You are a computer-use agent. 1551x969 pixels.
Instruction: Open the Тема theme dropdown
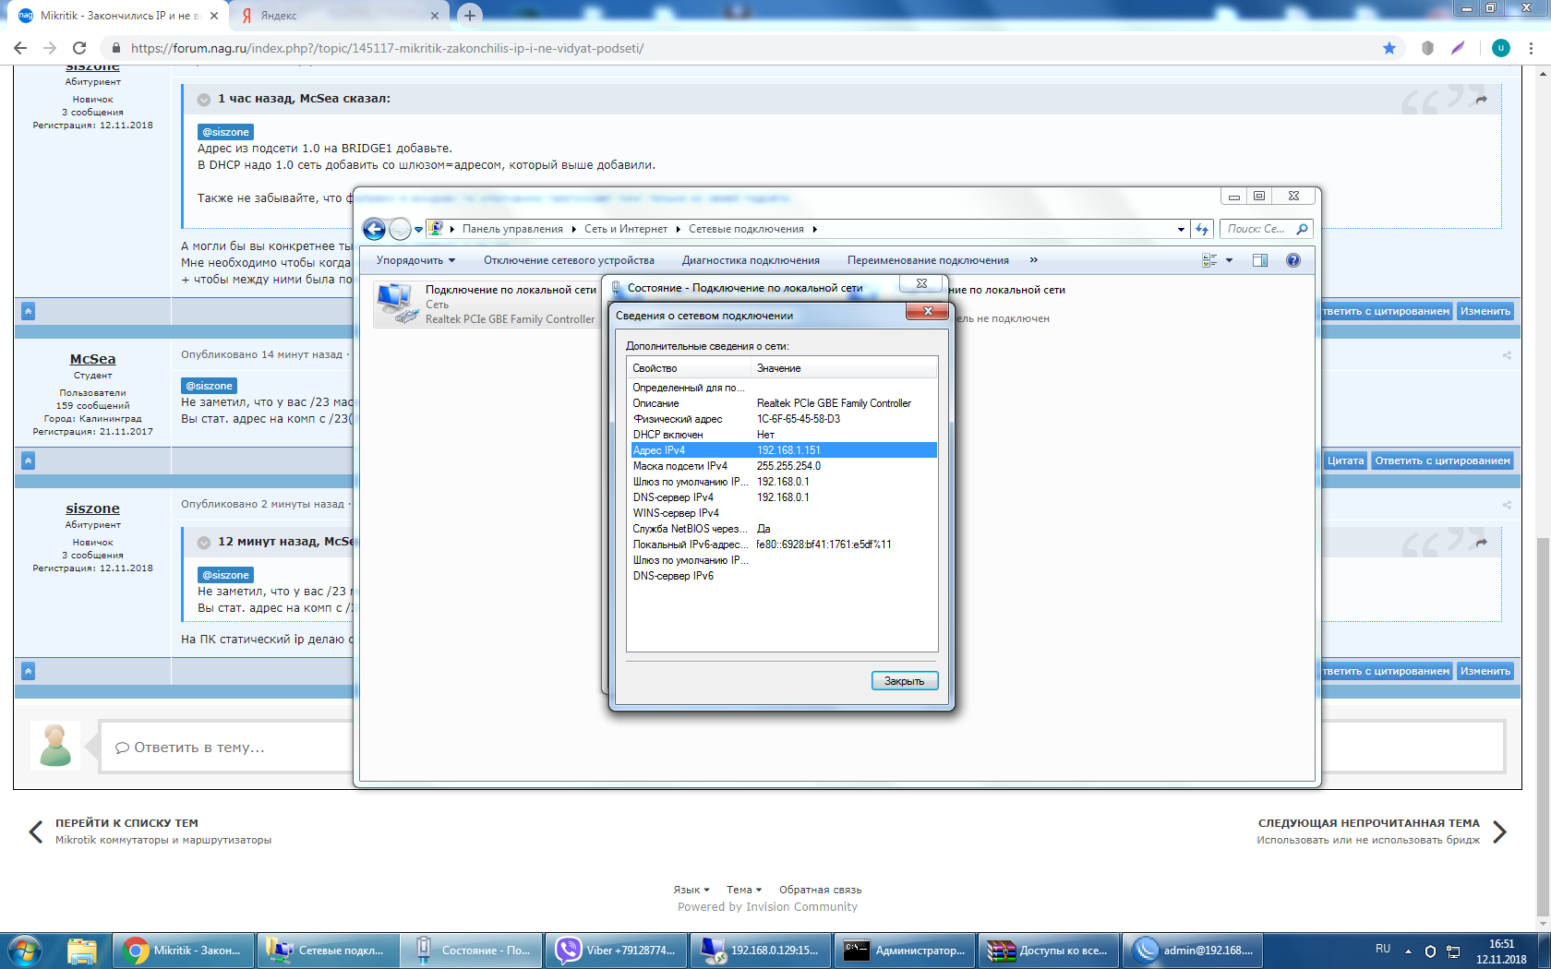(743, 890)
